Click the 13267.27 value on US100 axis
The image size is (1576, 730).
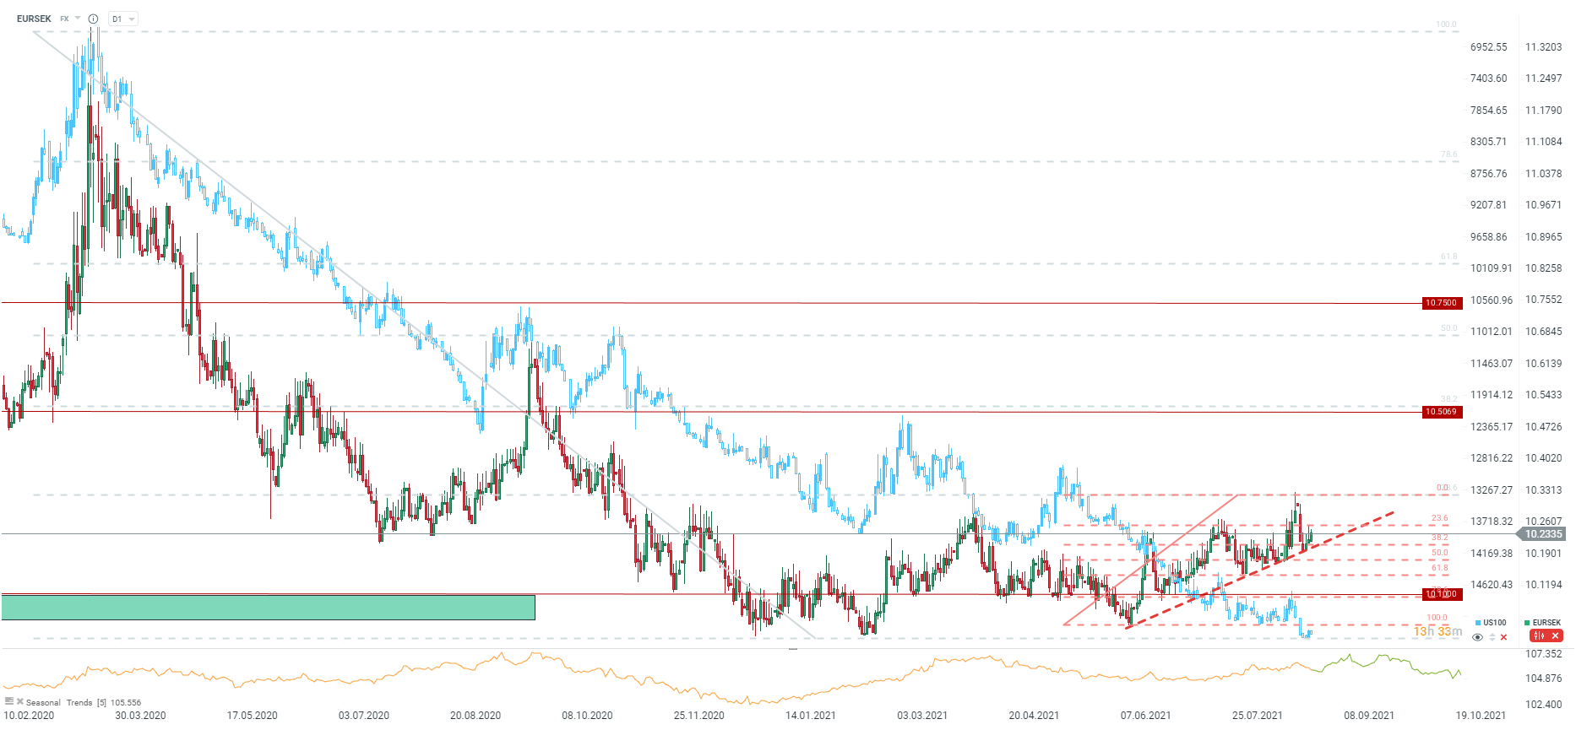pyautogui.click(x=1492, y=490)
